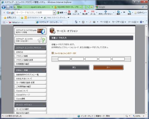Viewport: 149px width, 119px height.
Task: Open the Quick Tabs grid icon
Action: click(x=4, y=22)
